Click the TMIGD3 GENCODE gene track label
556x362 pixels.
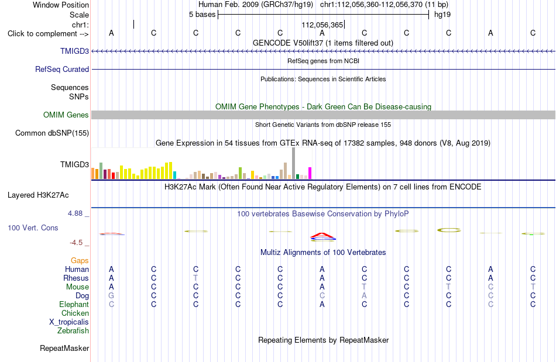click(x=74, y=51)
